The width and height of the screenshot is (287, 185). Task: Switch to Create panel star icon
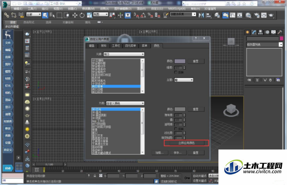click(247, 32)
